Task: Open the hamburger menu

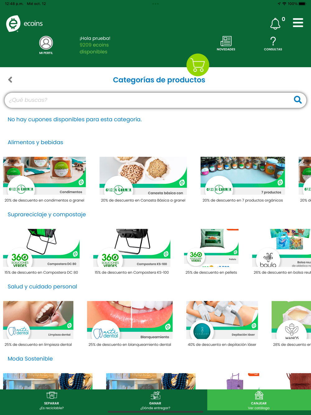Action: (298, 23)
